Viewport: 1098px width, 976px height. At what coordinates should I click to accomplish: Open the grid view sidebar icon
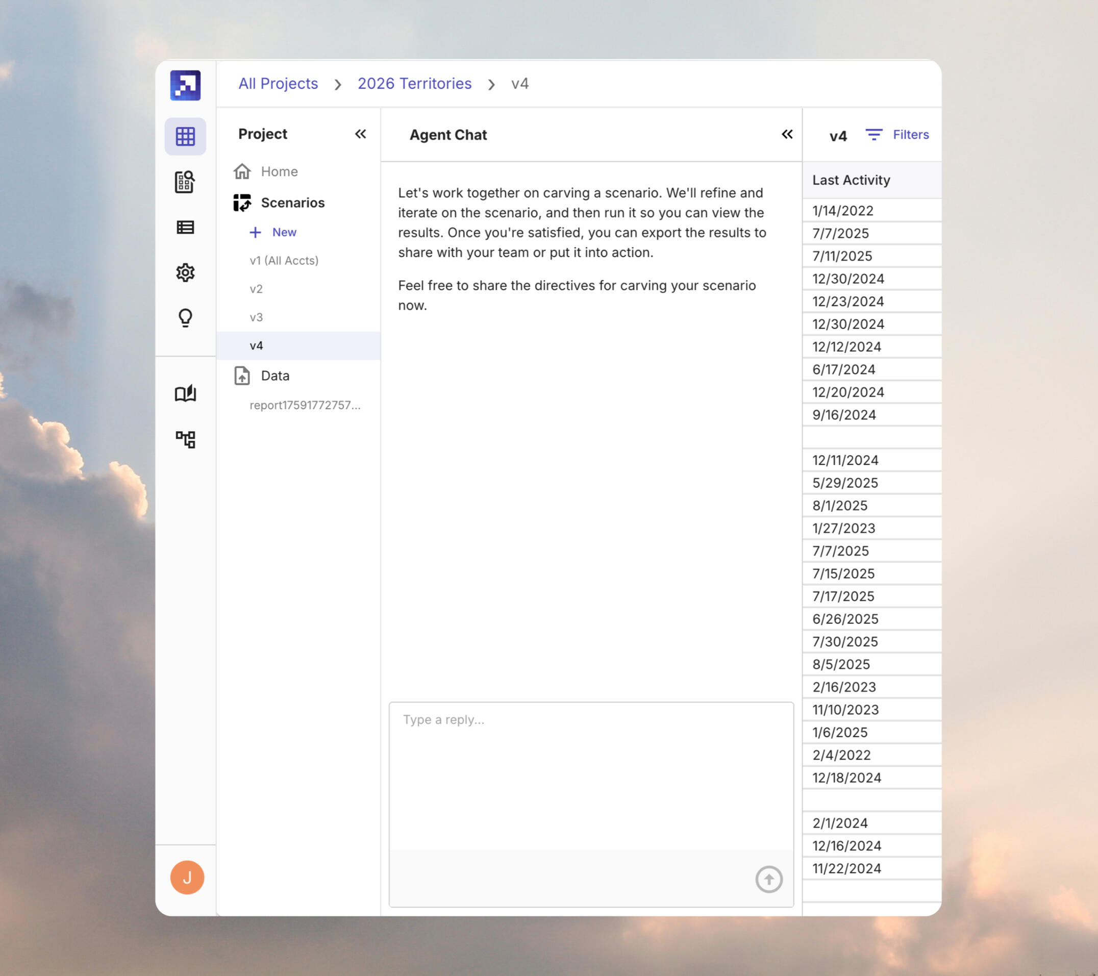click(185, 136)
